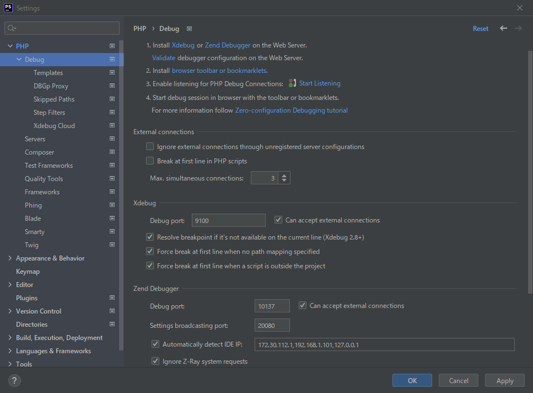The width and height of the screenshot is (533, 393).
Task: Click project icon beside Debug breadcrumb
Action: (189, 29)
